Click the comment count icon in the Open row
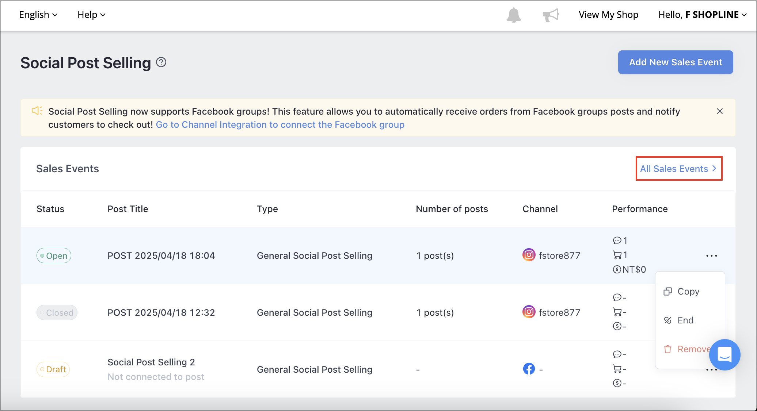 pos(617,240)
